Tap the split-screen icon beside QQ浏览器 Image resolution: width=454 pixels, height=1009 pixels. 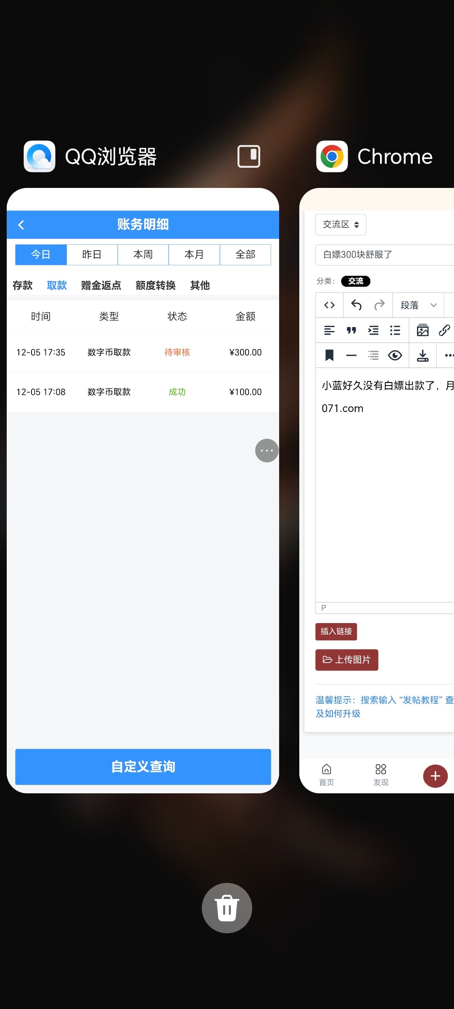(x=249, y=156)
